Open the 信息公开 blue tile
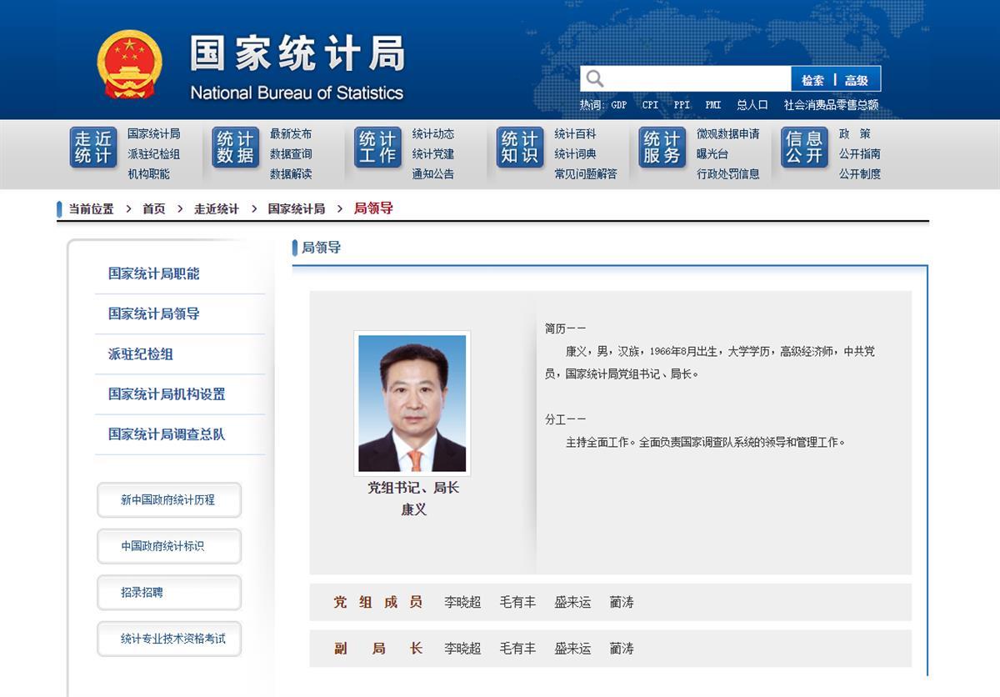1000x697 pixels. 804,148
